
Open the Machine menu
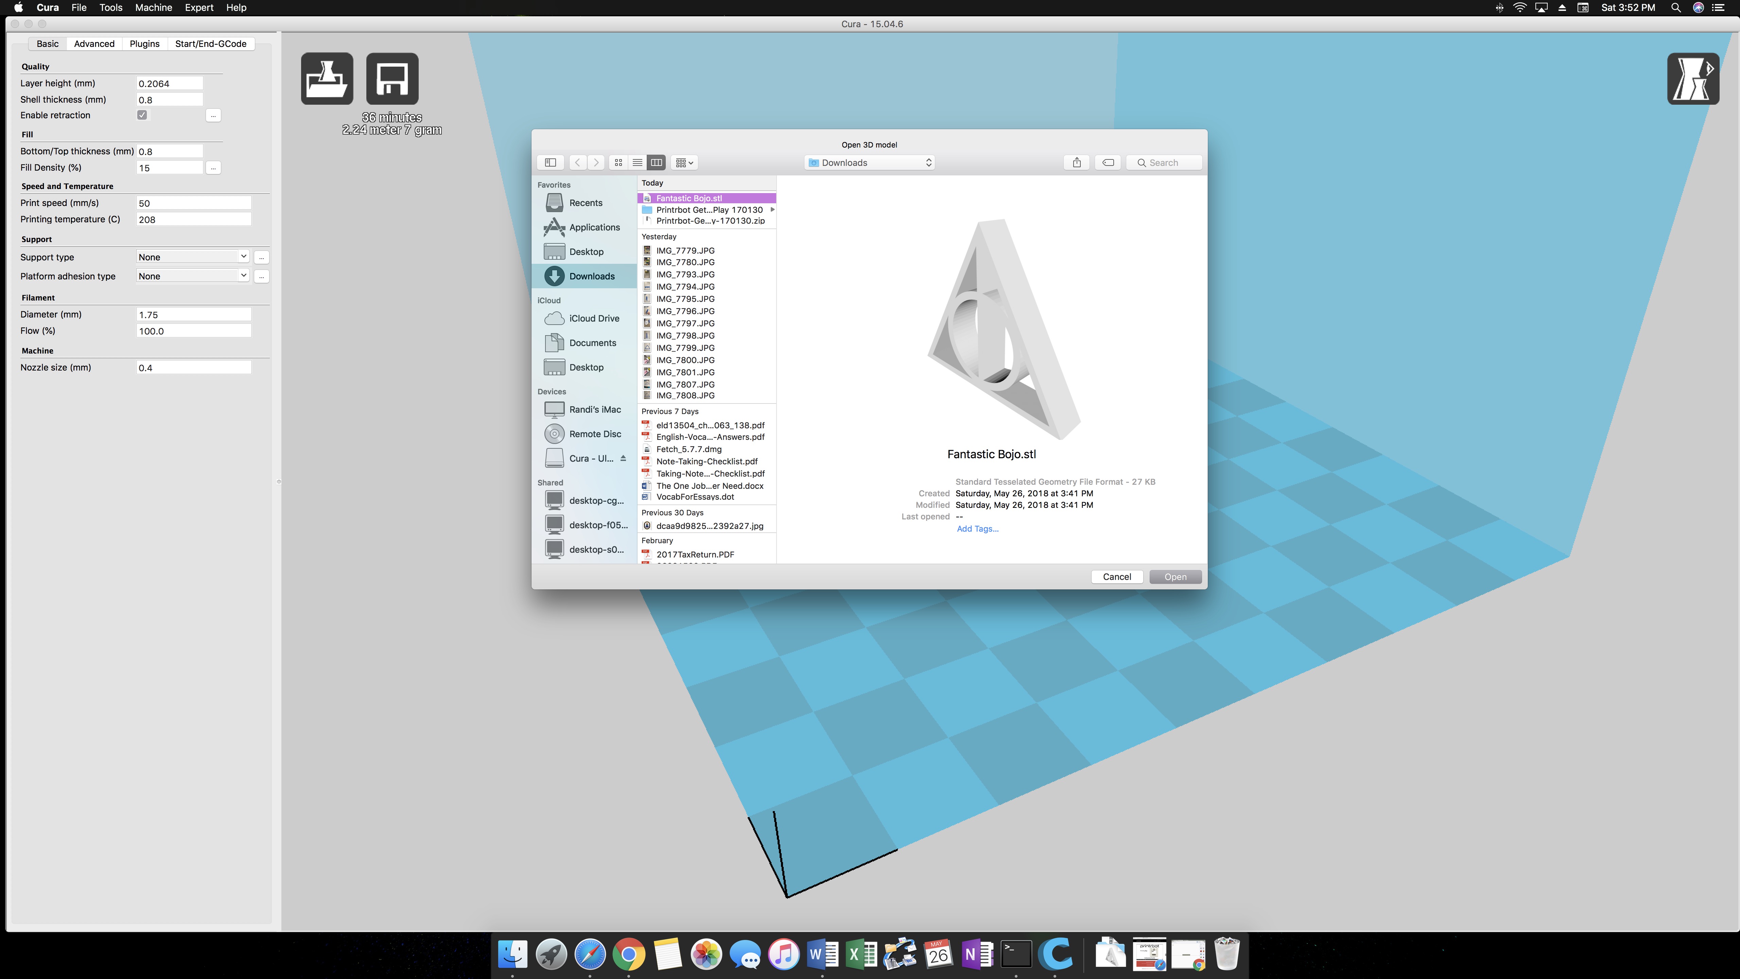(153, 7)
